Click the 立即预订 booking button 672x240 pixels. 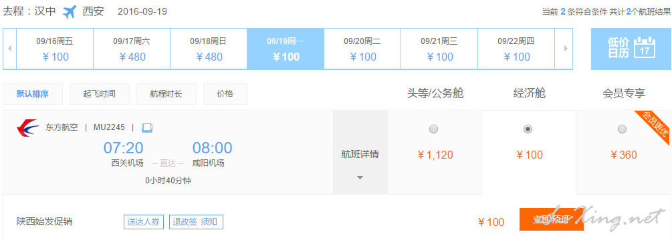(x=551, y=219)
